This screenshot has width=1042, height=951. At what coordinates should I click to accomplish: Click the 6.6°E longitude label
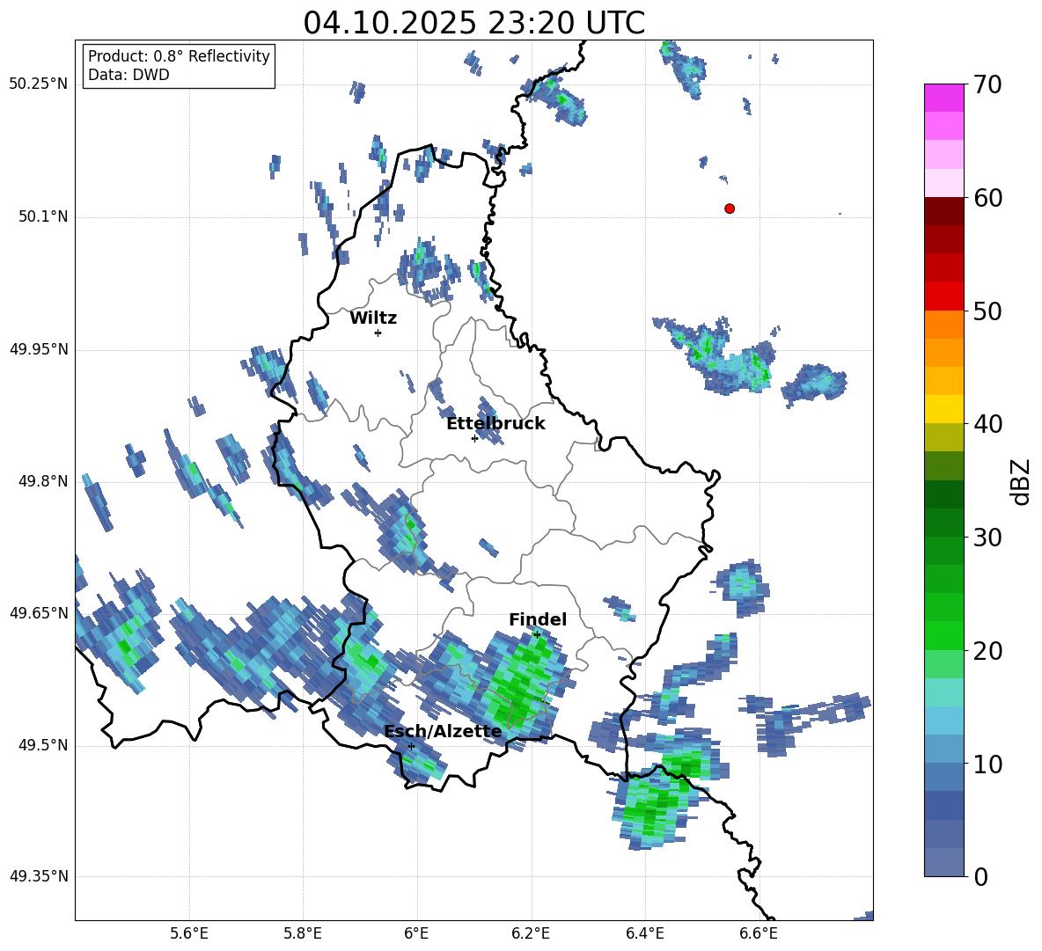click(x=759, y=933)
